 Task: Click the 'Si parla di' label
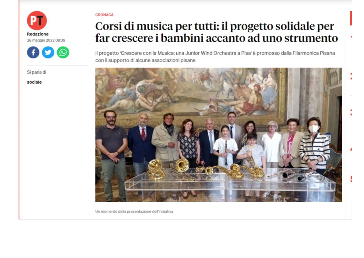[x=37, y=72]
